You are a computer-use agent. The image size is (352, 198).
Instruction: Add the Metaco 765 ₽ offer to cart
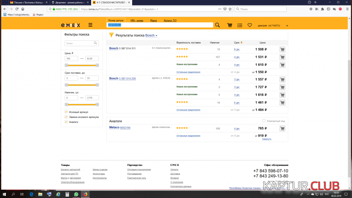coord(282,128)
